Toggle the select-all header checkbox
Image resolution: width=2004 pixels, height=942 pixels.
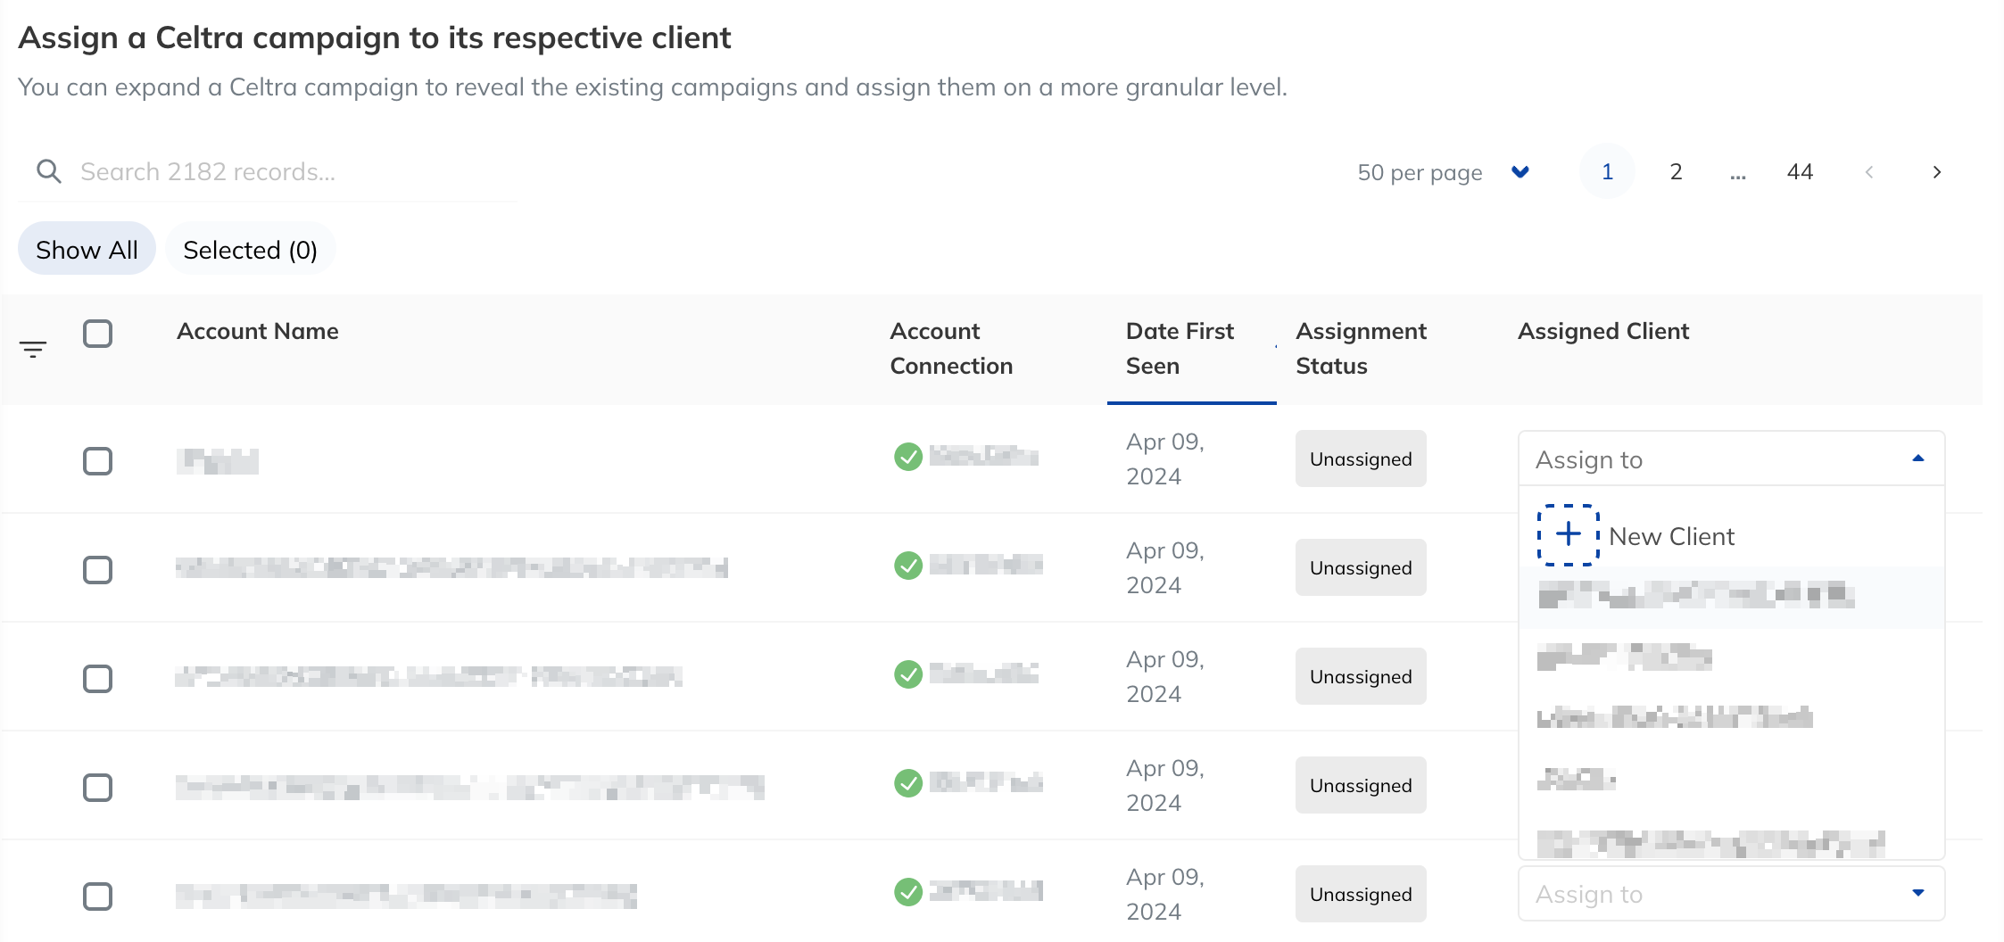pos(97,334)
